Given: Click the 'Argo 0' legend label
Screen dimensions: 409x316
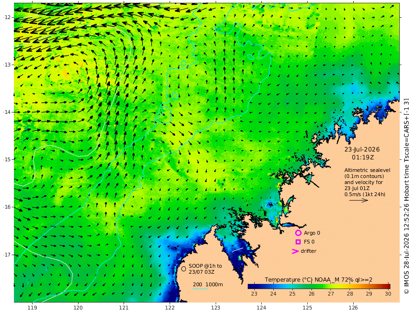Looking at the screenshot, I should tap(312, 233).
